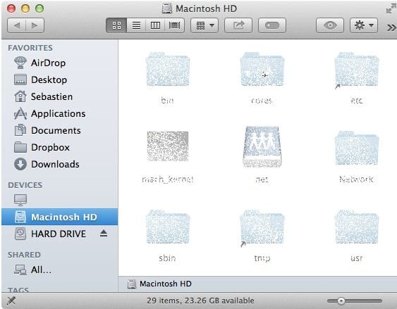Click the Share toolbar button
397x309 pixels.
tap(238, 25)
